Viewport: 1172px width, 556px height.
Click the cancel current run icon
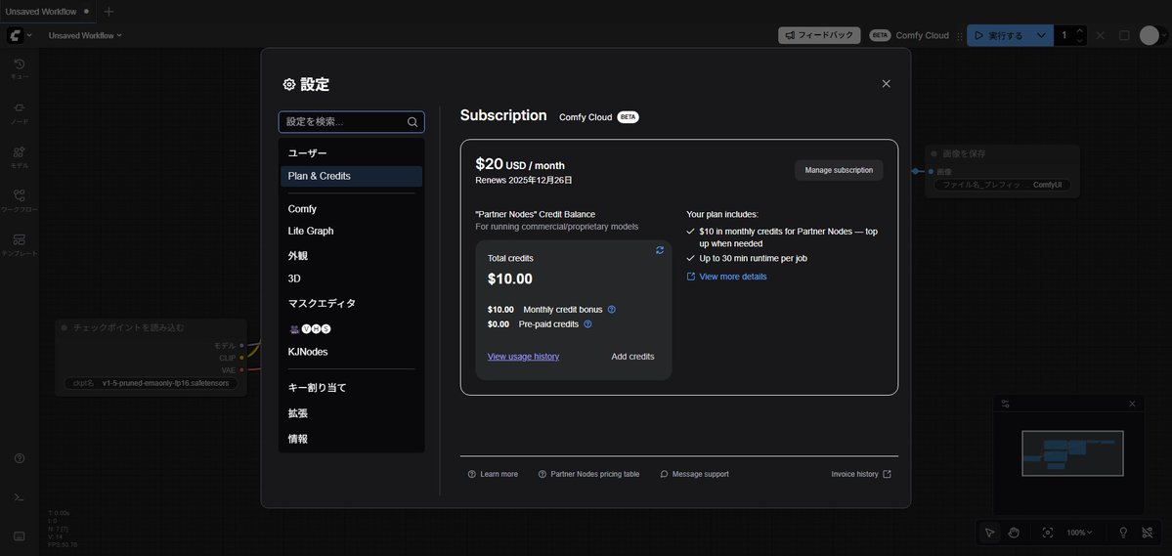[x=1101, y=35]
